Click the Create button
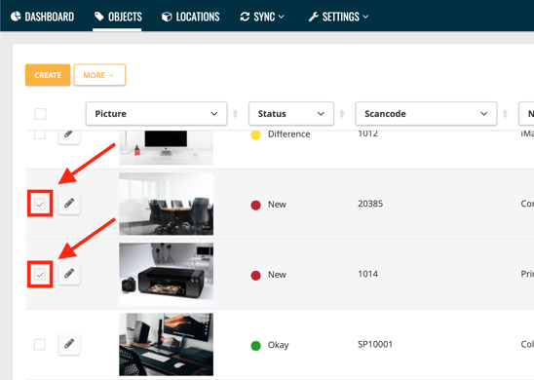The width and height of the screenshot is (534, 380). click(x=48, y=75)
